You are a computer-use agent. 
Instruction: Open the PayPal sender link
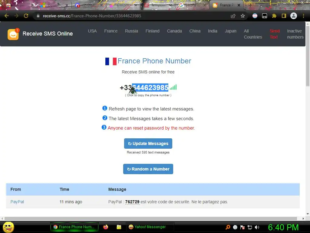tap(17, 202)
